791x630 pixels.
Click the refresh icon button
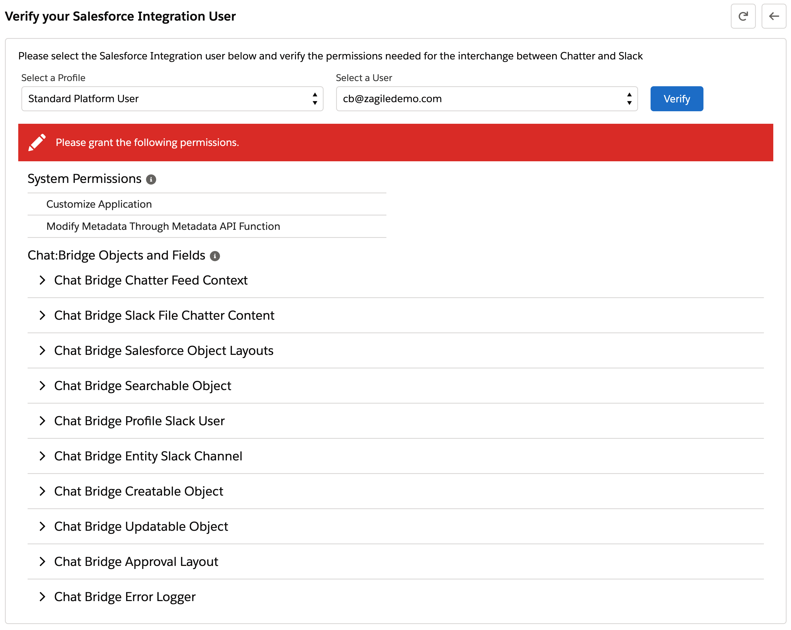(743, 16)
